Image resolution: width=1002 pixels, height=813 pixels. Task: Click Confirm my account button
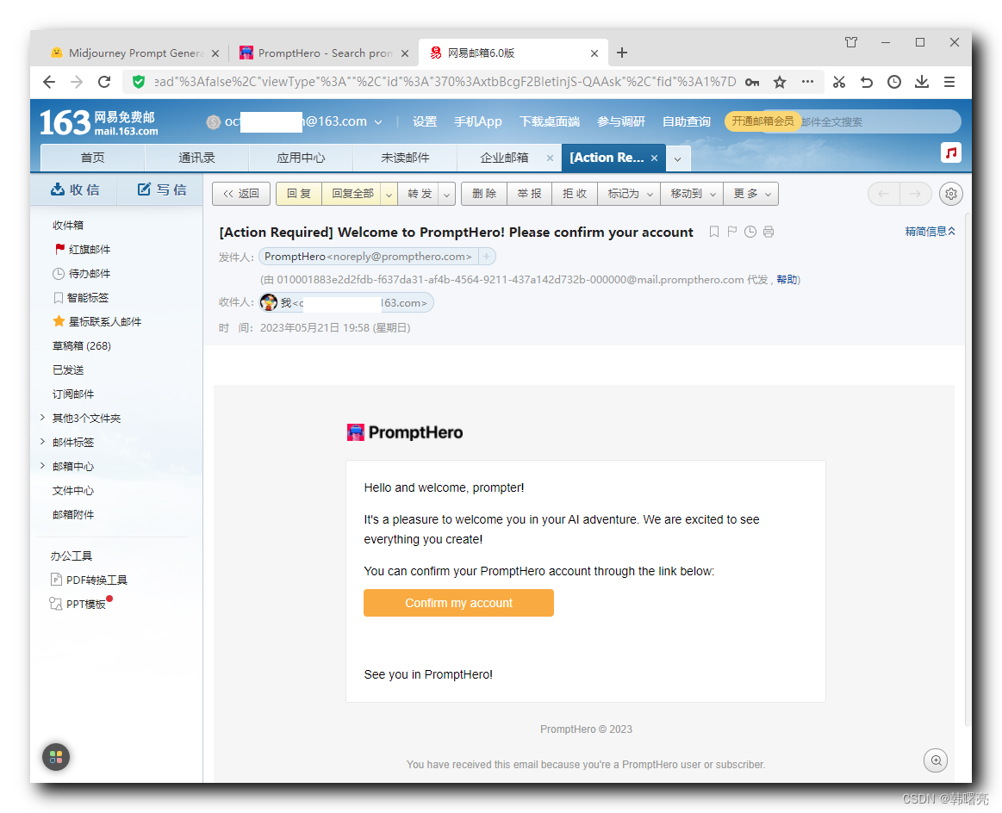pos(459,603)
